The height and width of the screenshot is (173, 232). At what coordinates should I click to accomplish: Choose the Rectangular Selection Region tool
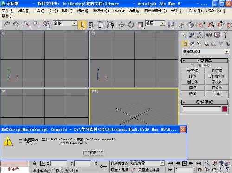pyautogui.click(x=101, y=25)
